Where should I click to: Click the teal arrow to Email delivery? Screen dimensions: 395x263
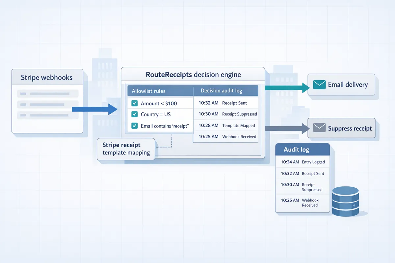[x=287, y=88]
